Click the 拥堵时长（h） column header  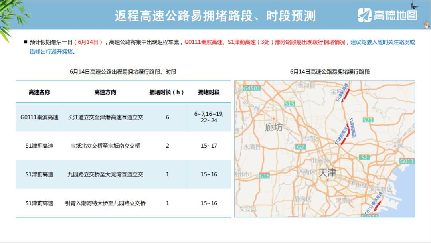[167, 92]
